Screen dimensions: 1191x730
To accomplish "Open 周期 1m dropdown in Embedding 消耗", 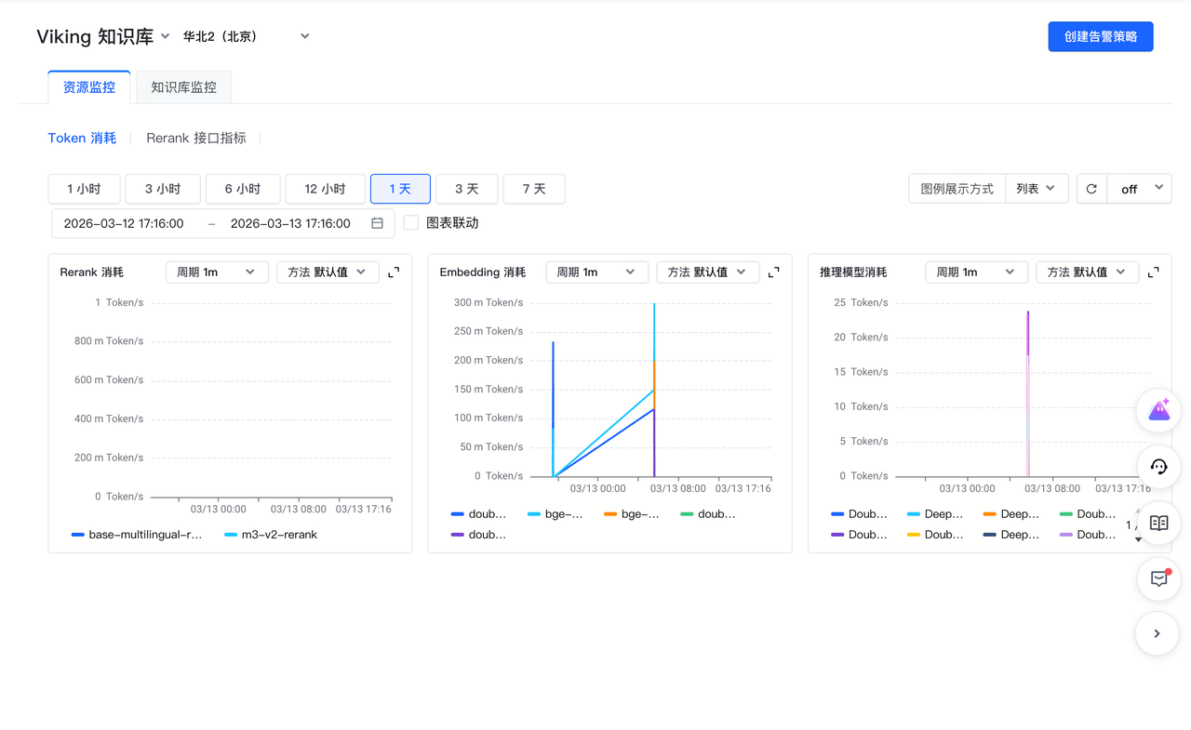I will [596, 272].
